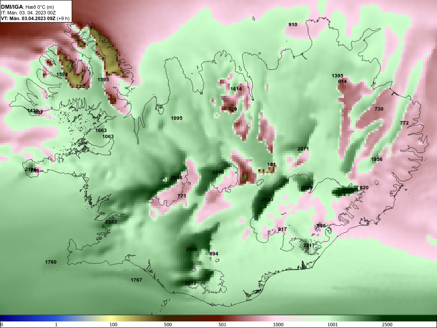The height and width of the screenshot is (328, 437).
Task: Click the legend label '2500'
Action: pos(387,325)
